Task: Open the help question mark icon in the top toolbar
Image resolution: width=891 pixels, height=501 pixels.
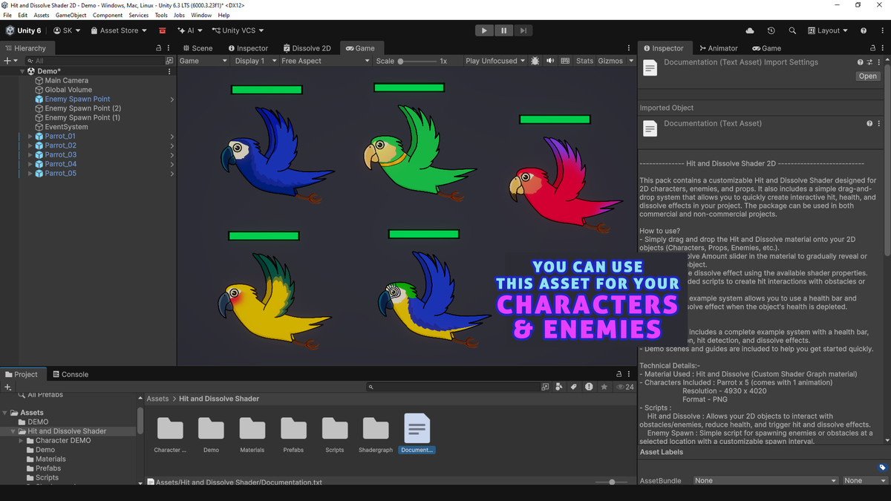Action: pyautogui.click(x=864, y=30)
